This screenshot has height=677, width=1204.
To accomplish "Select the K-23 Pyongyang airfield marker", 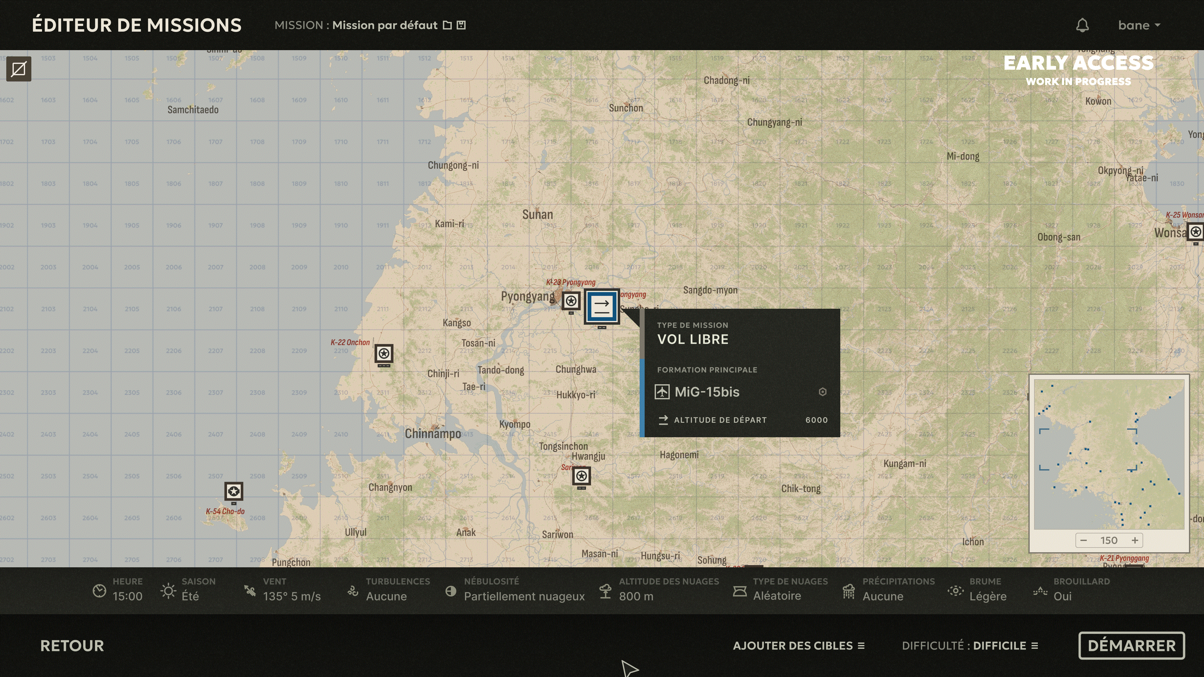I will pyautogui.click(x=571, y=301).
